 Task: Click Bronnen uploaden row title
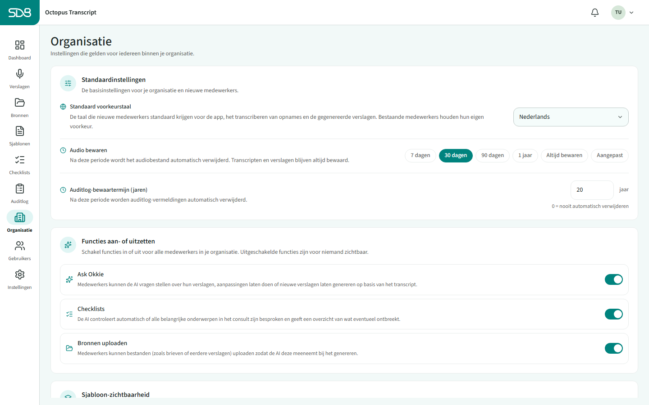point(102,343)
